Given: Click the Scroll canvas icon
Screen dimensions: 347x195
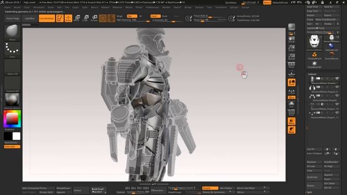Looking at the screenshot, I should tap(292, 40).
